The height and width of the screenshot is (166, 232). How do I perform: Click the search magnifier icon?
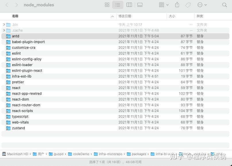[x=225, y=5]
